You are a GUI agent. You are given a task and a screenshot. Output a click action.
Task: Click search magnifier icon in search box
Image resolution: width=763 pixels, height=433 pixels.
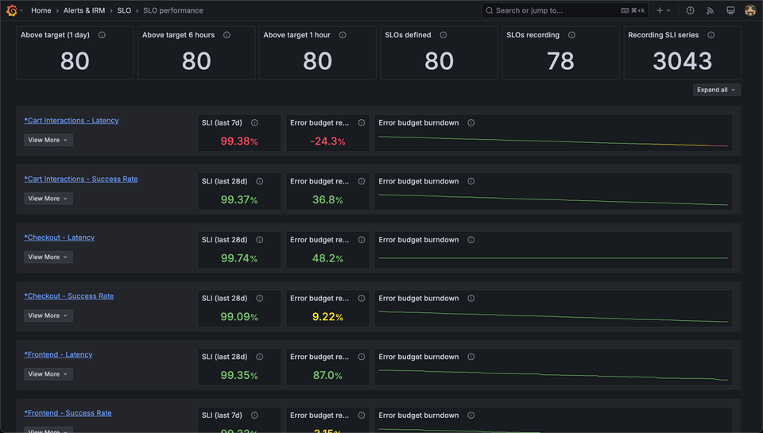490,10
